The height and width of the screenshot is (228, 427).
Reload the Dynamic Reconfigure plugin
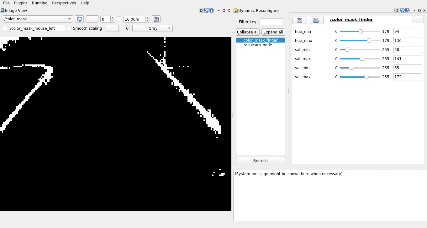coord(402,10)
